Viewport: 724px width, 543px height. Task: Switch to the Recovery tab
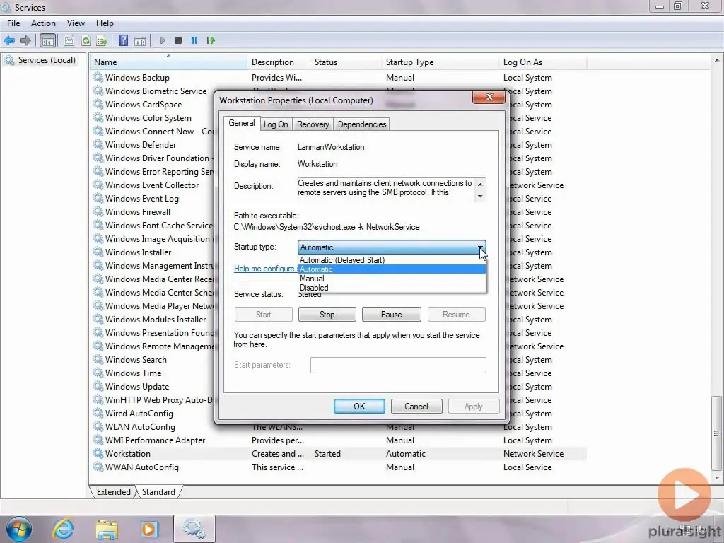tap(313, 124)
